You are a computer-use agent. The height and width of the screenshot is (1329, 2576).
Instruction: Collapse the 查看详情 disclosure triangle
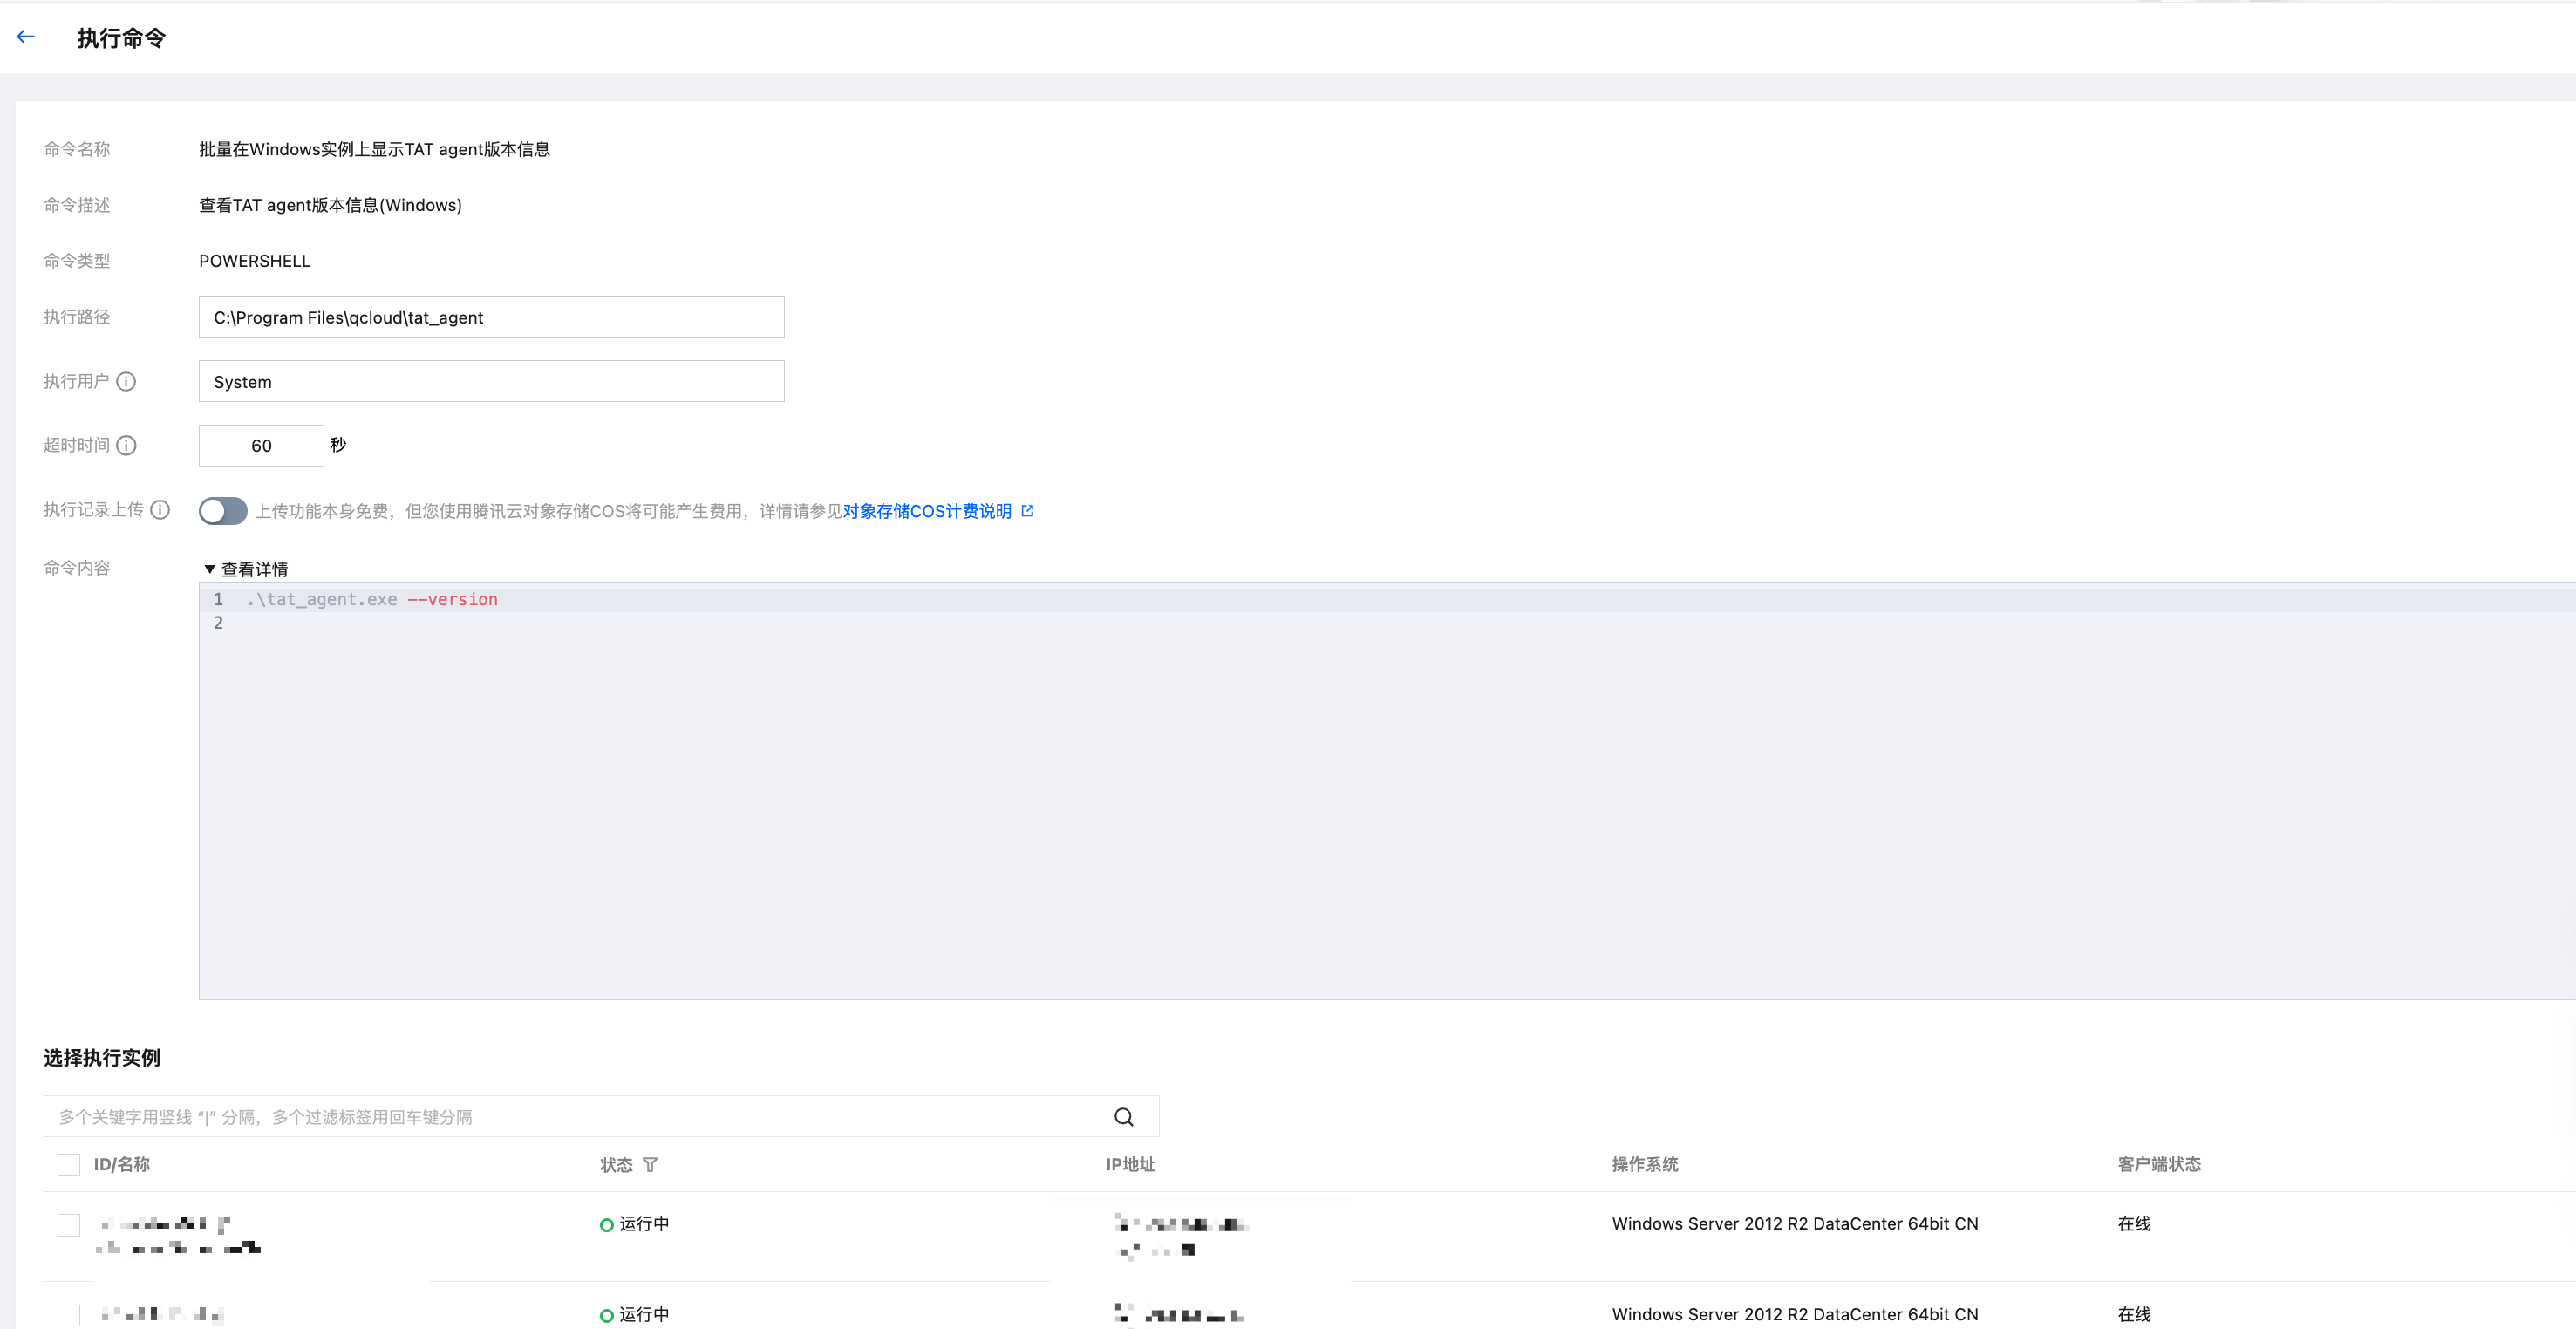coord(210,570)
